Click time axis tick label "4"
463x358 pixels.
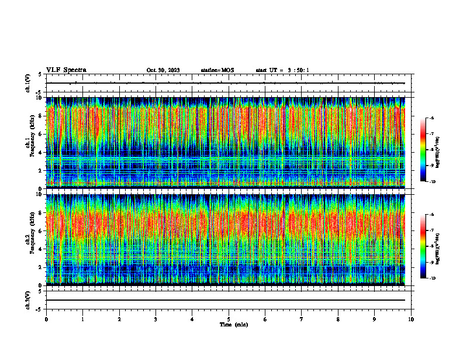pos(192,319)
